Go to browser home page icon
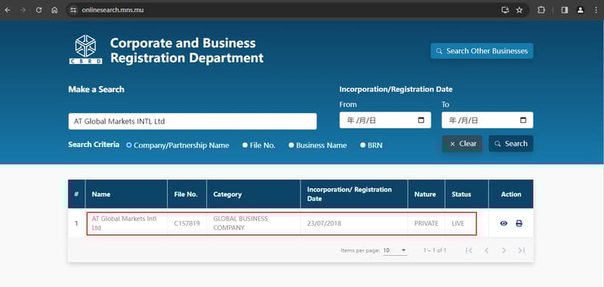 pos(54,10)
